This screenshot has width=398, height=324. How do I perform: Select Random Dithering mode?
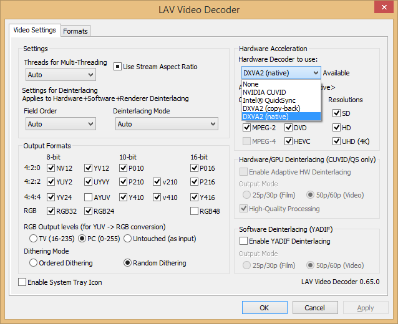point(127,263)
